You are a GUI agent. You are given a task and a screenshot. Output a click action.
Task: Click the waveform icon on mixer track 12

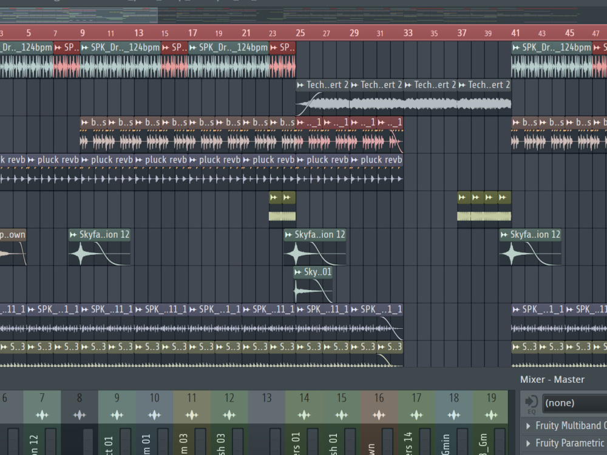(x=229, y=415)
